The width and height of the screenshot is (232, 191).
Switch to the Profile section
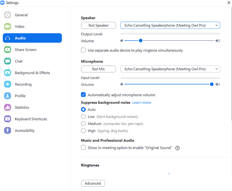coord(20,96)
